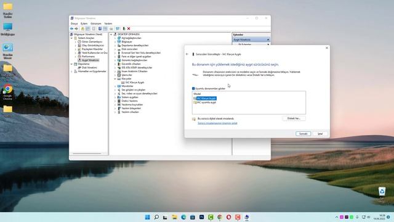
Task: Expand Ağ bağdaştırıcıları category
Action: [x=115, y=38]
